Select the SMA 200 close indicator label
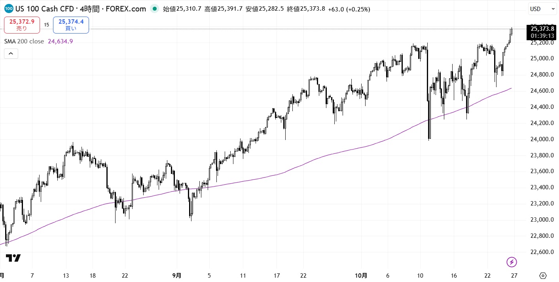Image resolution: width=559 pixels, height=282 pixels. [x=24, y=41]
